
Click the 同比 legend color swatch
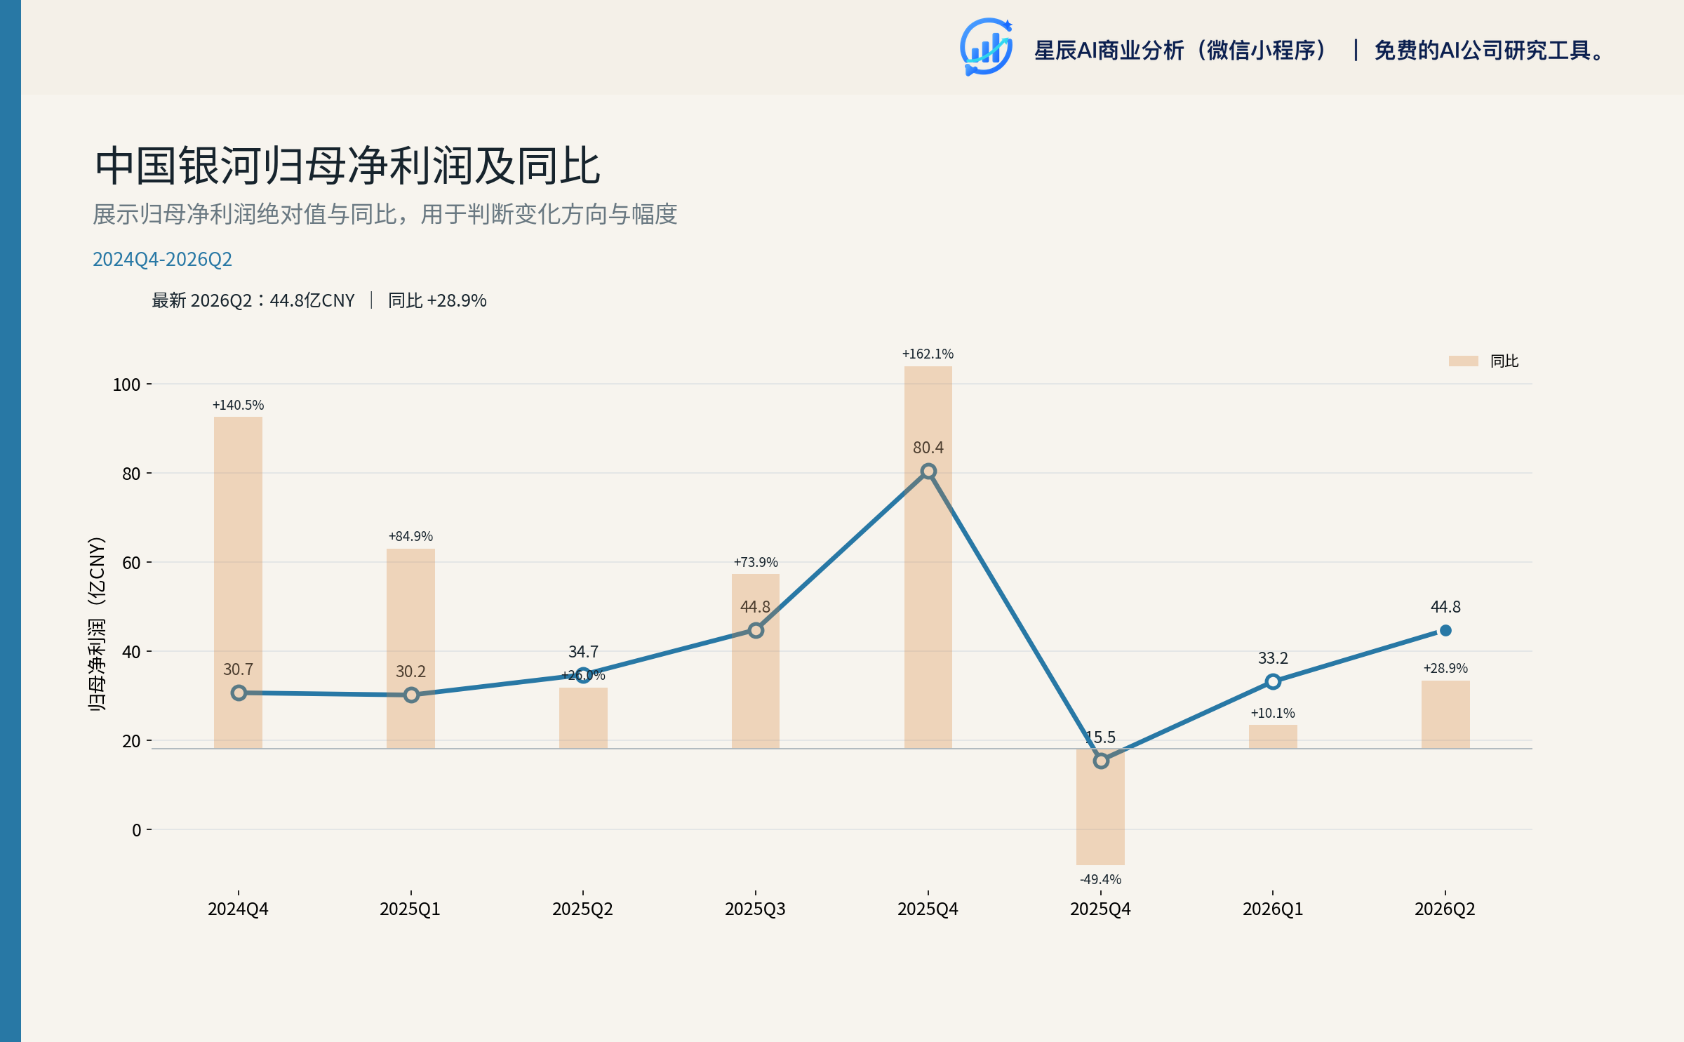tap(1464, 361)
